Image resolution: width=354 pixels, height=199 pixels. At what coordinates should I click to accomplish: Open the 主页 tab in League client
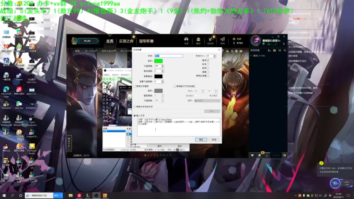coord(110,41)
